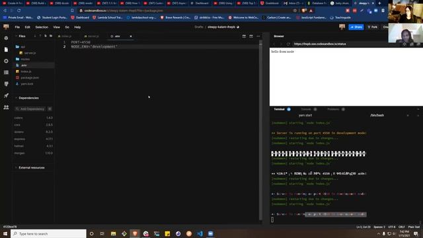This screenshot has width=423, height=238.
Task: Open server.js in file tree
Action: point(34,53)
